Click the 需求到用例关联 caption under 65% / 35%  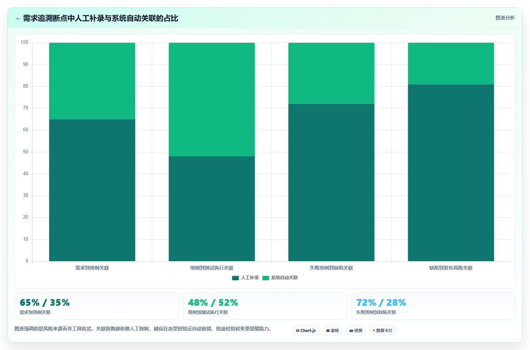tap(35, 312)
